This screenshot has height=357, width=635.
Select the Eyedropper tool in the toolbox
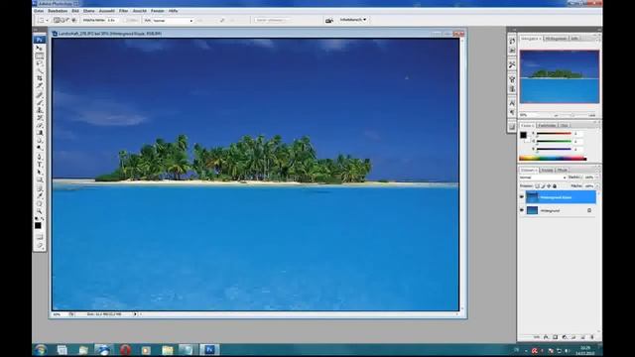[40, 196]
